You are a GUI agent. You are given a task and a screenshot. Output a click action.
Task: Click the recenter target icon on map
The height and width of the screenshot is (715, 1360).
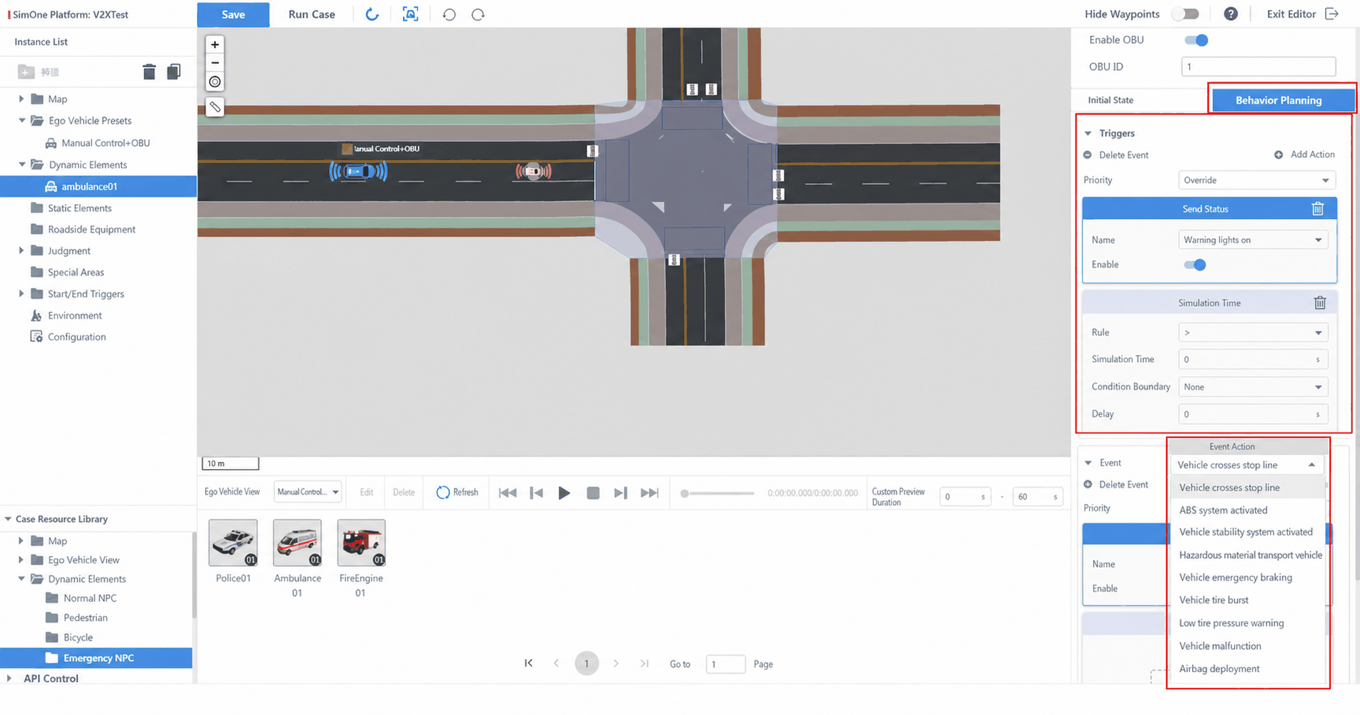(215, 81)
